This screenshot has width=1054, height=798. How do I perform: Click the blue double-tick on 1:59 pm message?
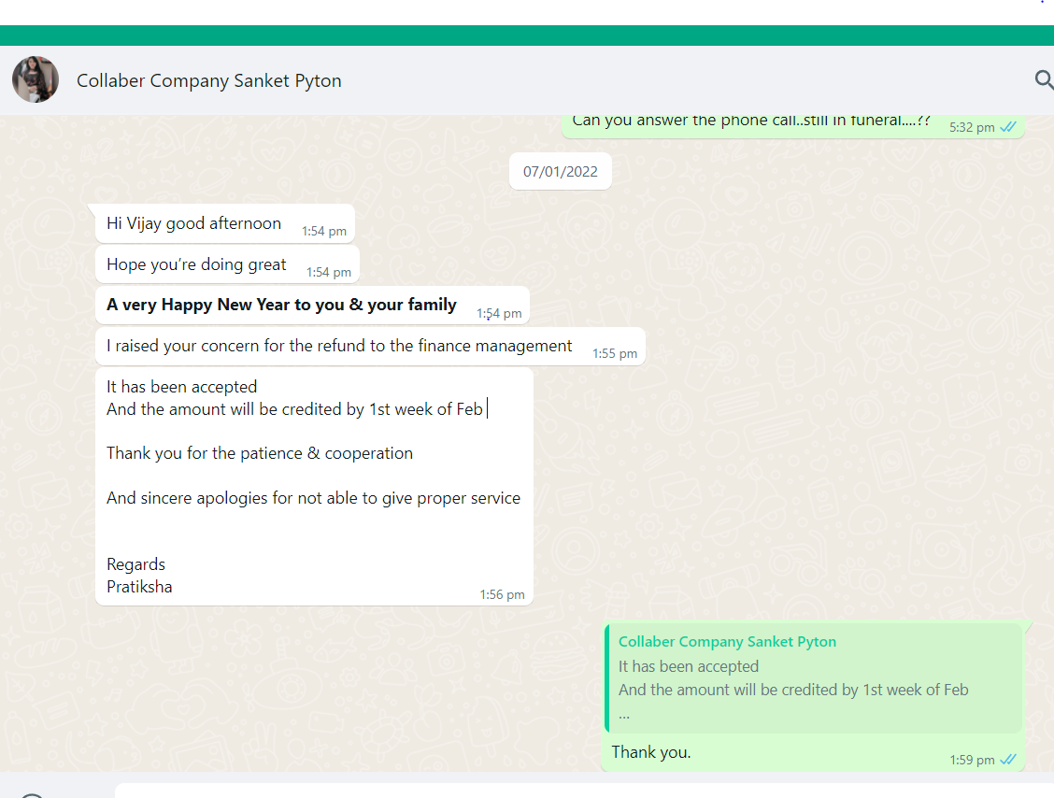[x=1008, y=760]
